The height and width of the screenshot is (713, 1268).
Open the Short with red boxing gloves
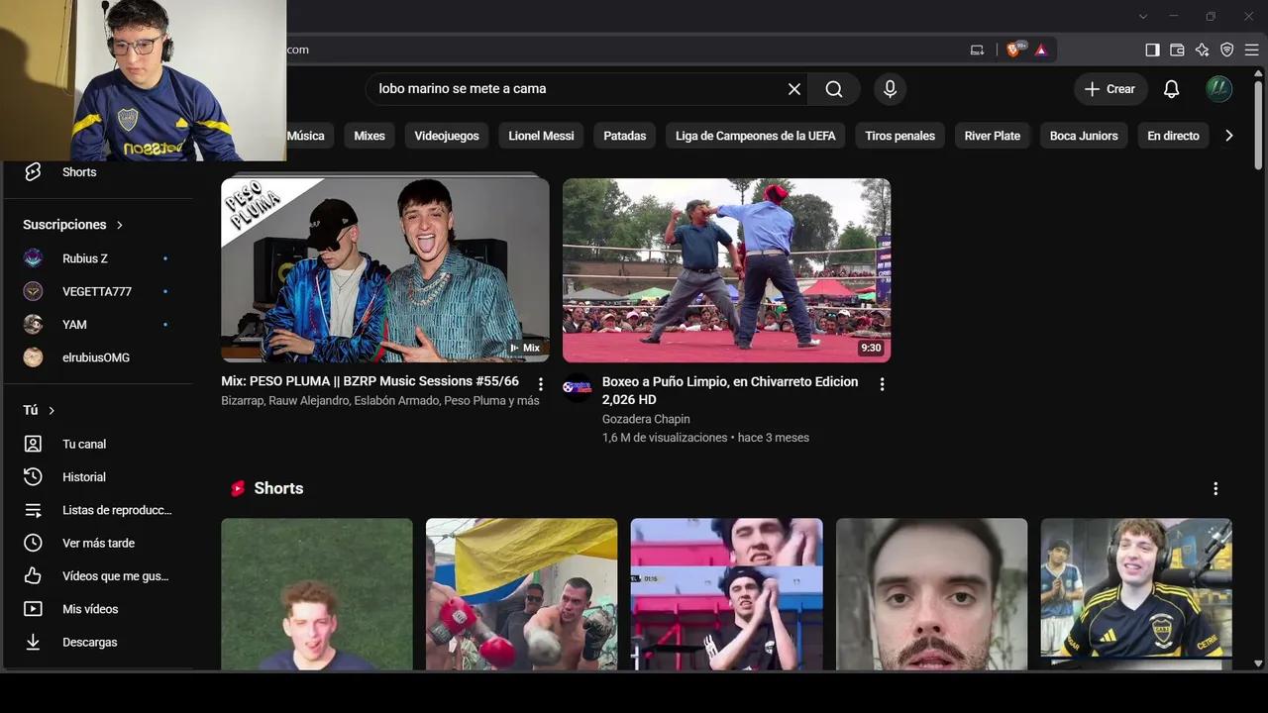[x=521, y=594]
